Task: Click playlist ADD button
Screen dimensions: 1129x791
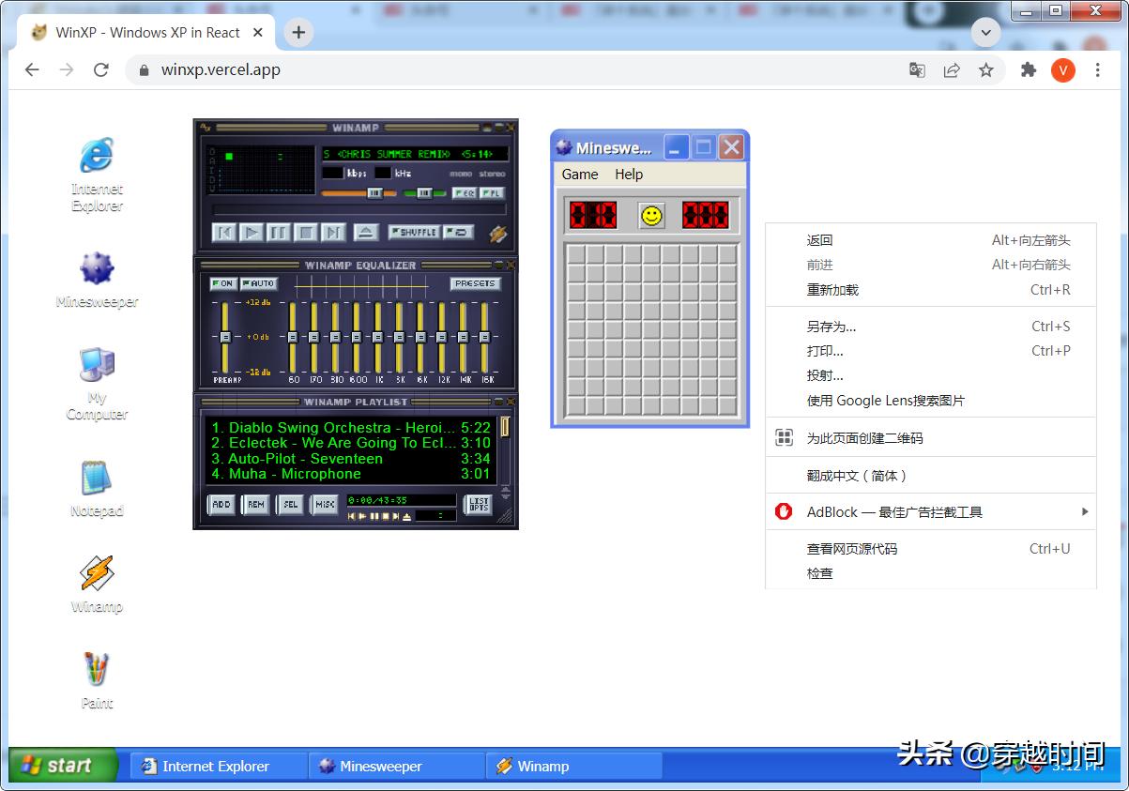Action: [221, 505]
